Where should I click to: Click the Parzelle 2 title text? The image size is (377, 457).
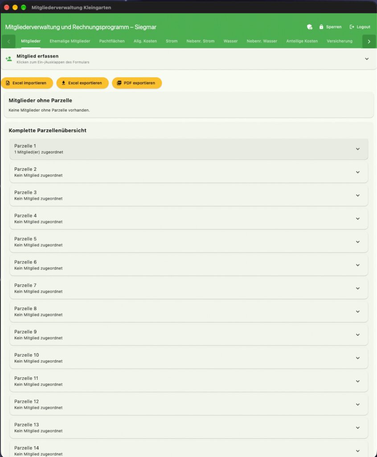25,169
